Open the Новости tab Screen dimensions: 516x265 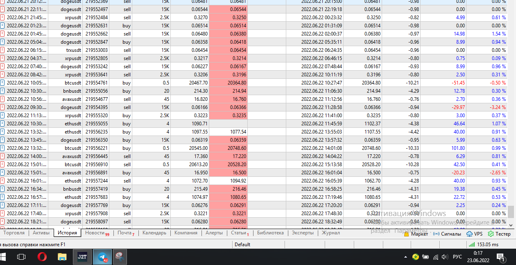point(97,233)
